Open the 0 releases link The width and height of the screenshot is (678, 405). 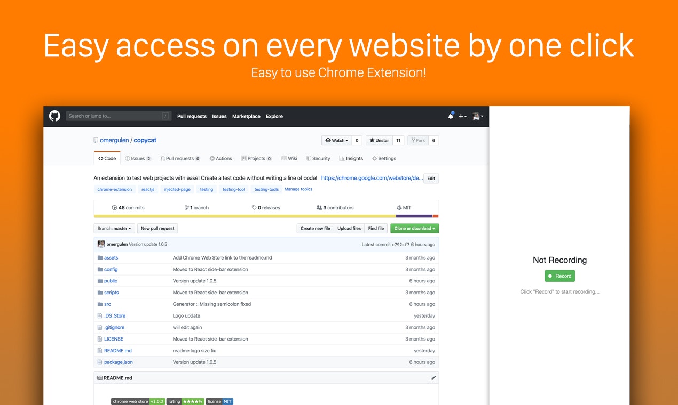[x=266, y=208]
